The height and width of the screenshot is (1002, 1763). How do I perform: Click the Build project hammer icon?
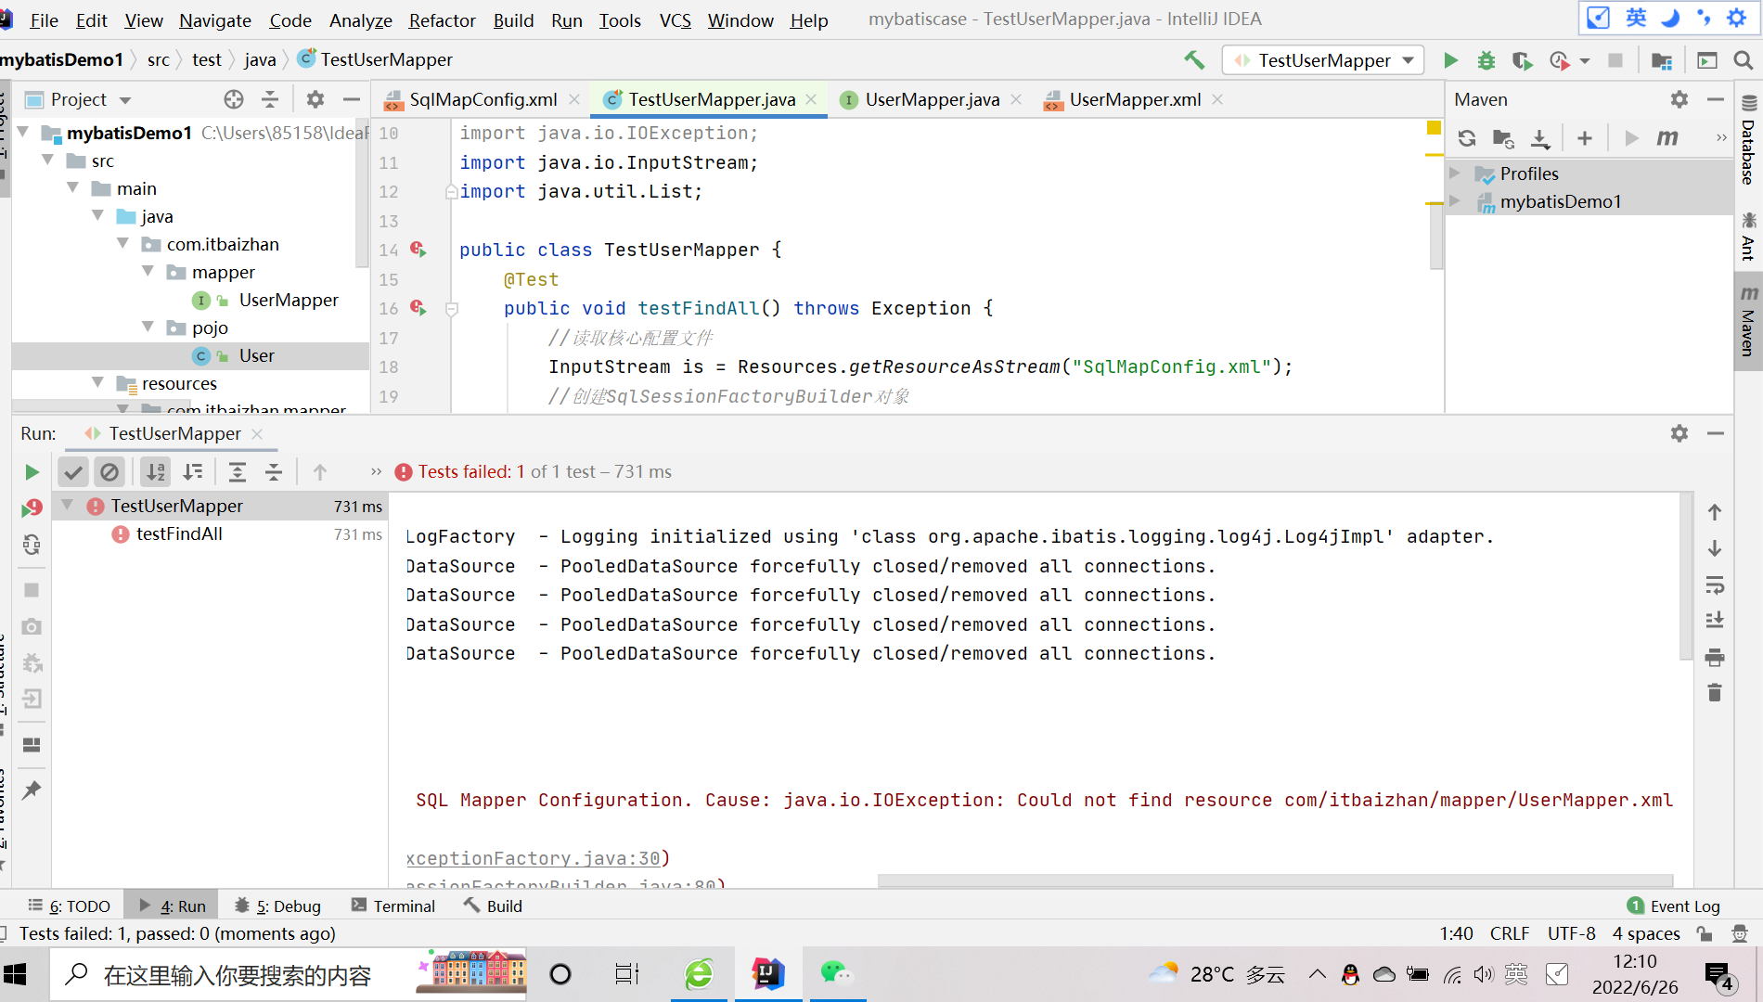coord(1194,60)
